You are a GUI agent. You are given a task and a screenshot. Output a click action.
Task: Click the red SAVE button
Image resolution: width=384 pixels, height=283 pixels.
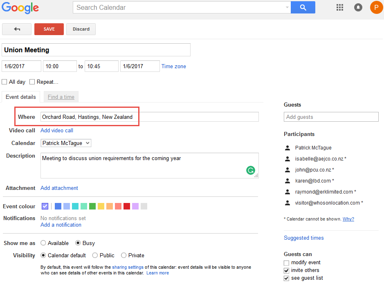pos(49,29)
